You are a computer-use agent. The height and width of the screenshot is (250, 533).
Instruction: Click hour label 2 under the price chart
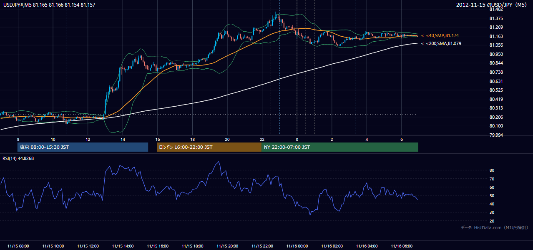coord(332,139)
